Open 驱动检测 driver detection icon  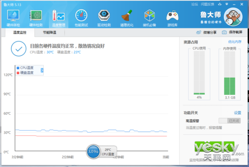coord(104,18)
